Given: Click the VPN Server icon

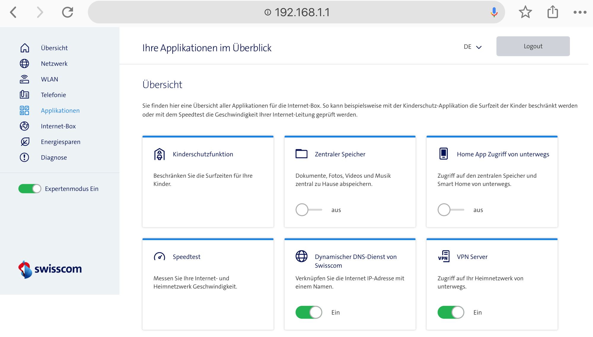Looking at the screenshot, I should pyautogui.click(x=444, y=256).
